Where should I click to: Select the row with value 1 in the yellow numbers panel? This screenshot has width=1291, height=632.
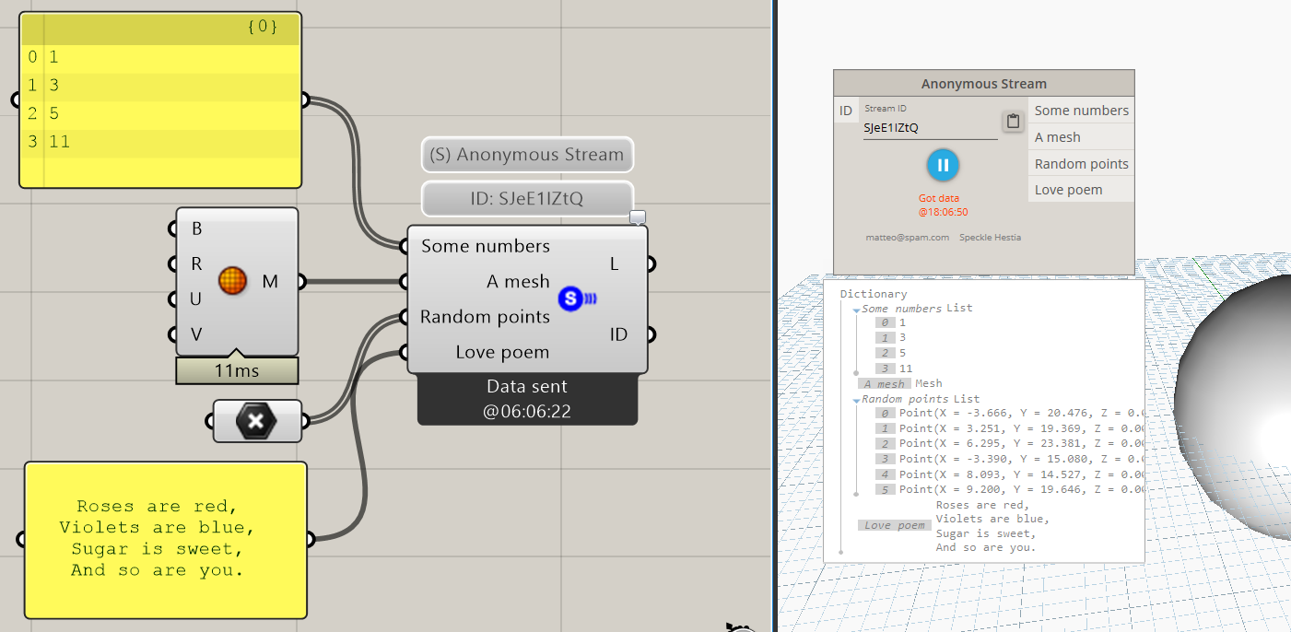[162, 57]
